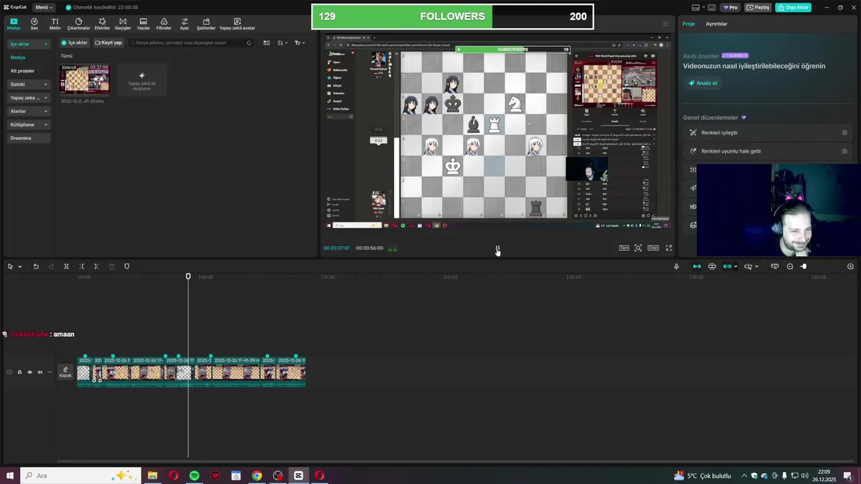Click the Paylaş share button
Viewport: 861px width, 484px height.
[x=758, y=7]
